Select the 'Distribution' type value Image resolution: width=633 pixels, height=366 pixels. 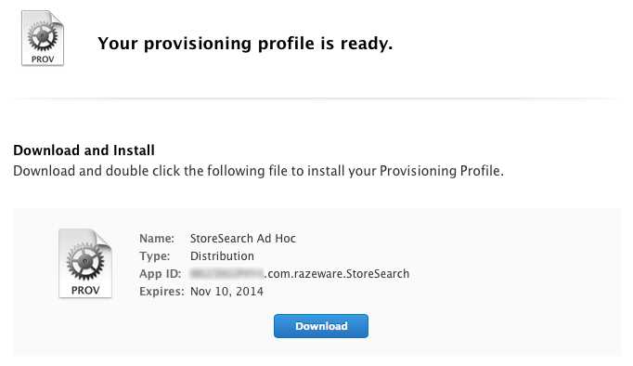click(x=222, y=256)
